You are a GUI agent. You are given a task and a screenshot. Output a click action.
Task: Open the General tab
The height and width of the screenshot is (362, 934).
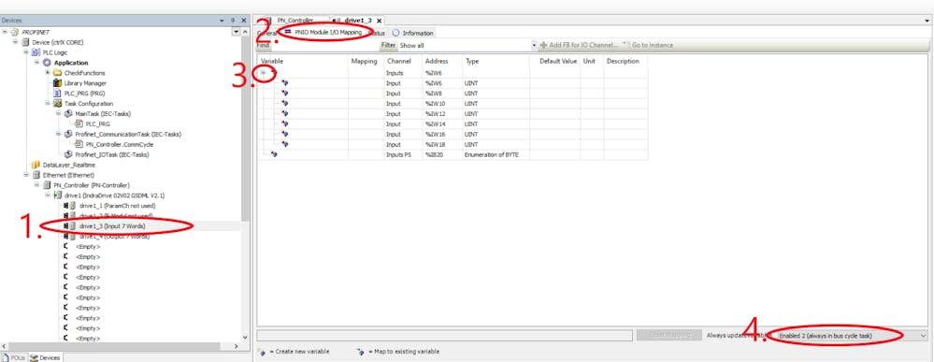(267, 33)
